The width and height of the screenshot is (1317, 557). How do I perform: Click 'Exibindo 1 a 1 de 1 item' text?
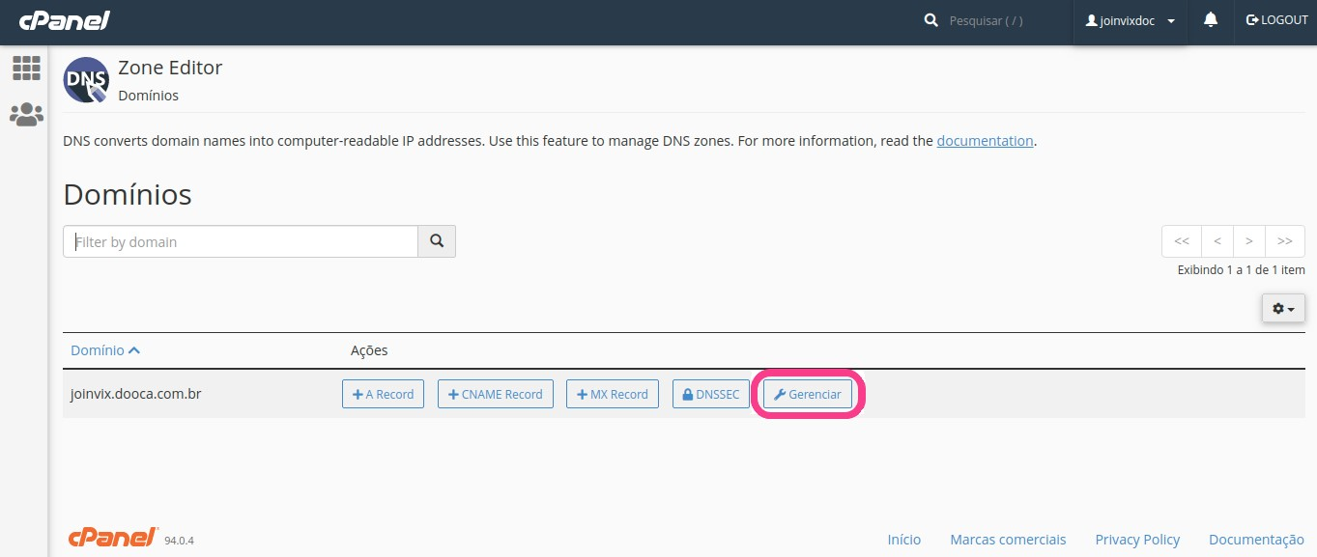(x=1241, y=270)
